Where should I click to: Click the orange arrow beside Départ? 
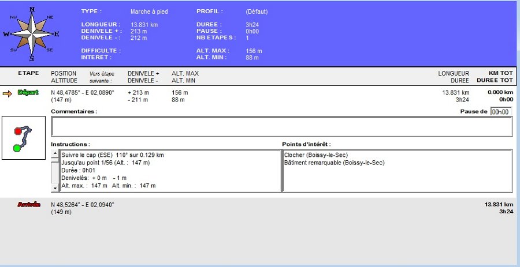[8, 93]
